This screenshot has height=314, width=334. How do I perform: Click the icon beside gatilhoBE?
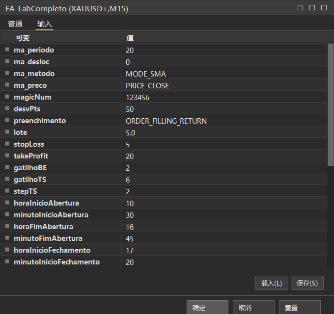[x=7, y=167]
